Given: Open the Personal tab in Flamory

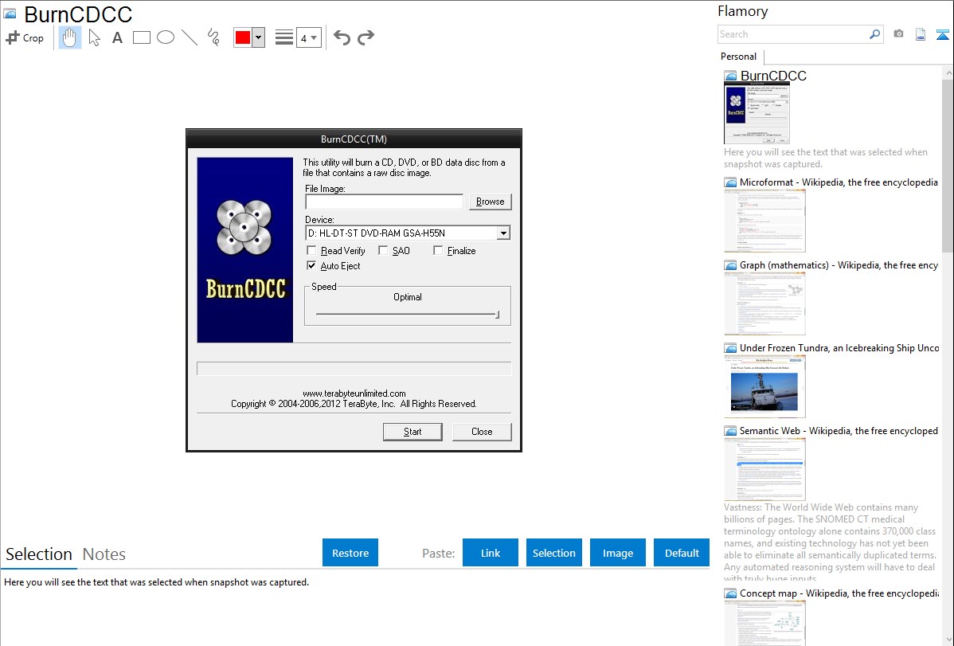Looking at the screenshot, I should [x=738, y=57].
